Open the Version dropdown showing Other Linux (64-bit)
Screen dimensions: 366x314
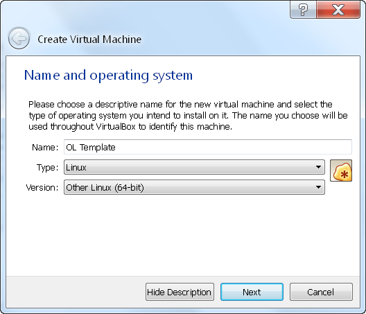pos(194,187)
